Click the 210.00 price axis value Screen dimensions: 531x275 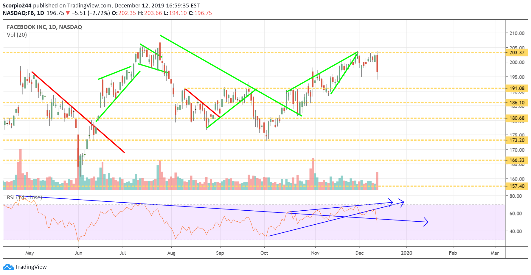[517, 33]
